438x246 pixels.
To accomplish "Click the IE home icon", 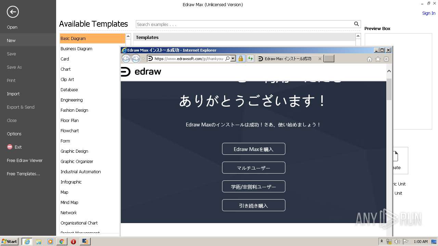I will pos(370,59).
